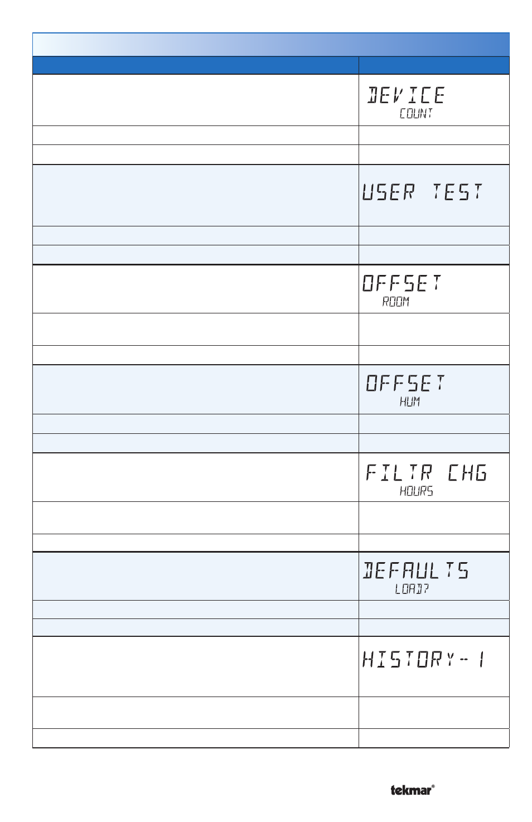Image resolution: width=532 pixels, height=822 pixels.
Task: Click the empty description cell beside USER TEST
Action: (x=195, y=195)
